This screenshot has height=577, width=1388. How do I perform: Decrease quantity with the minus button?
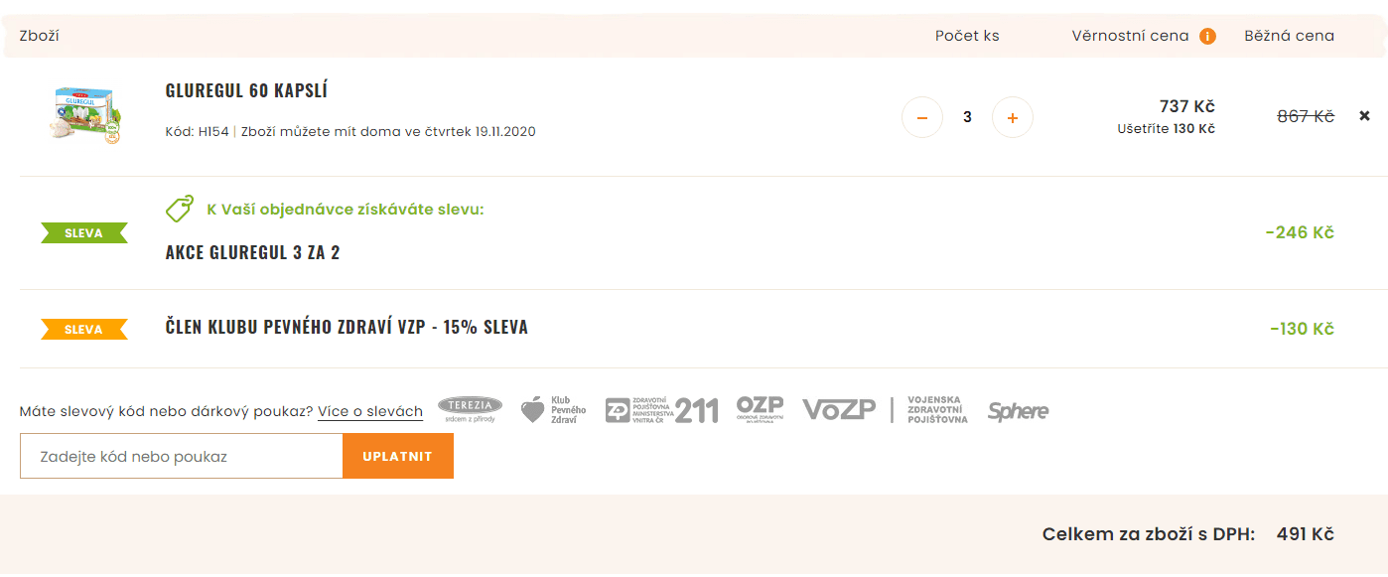tap(921, 117)
